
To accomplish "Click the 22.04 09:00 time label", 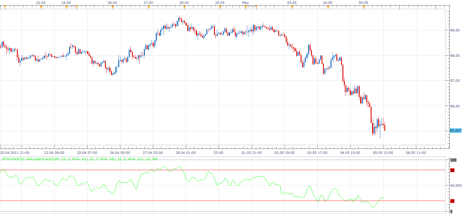I will pos(54,153).
